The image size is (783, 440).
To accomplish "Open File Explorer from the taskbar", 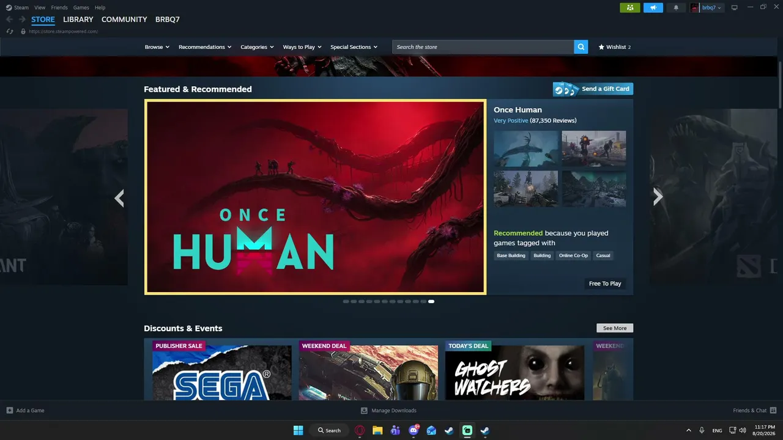I will click(377, 430).
